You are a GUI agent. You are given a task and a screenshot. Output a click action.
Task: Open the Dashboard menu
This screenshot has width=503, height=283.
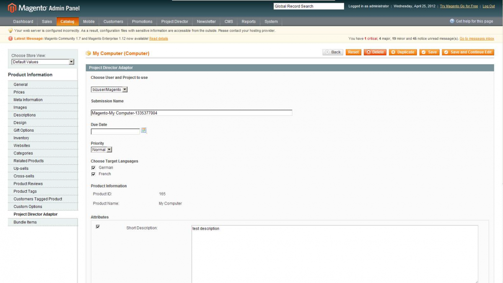23,21
